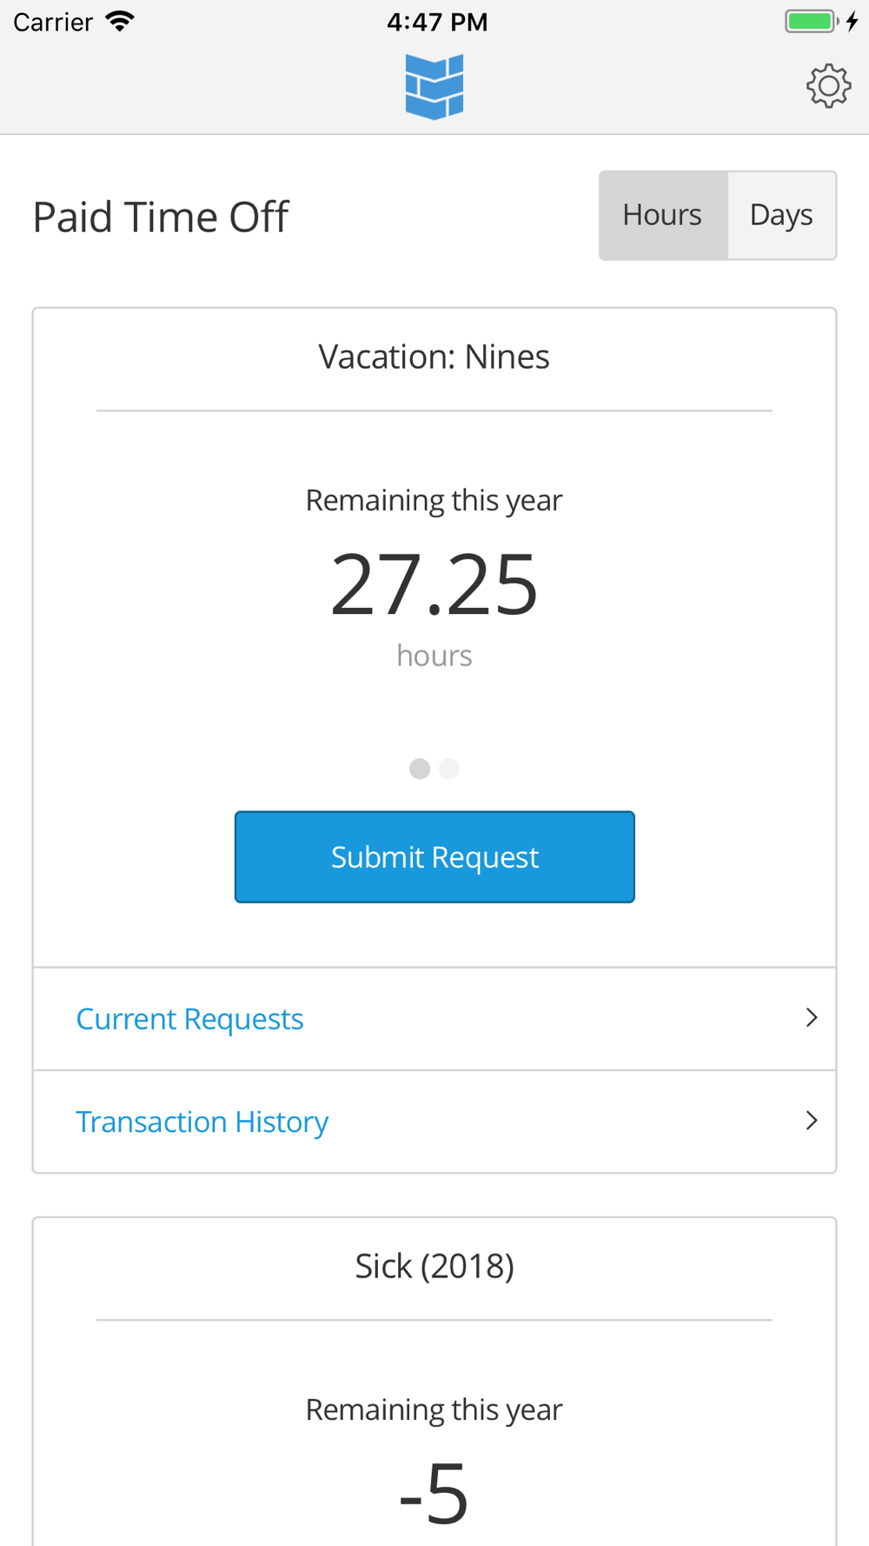Go to the second page indicator dot
This screenshot has height=1546, width=869.
tap(449, 769)
